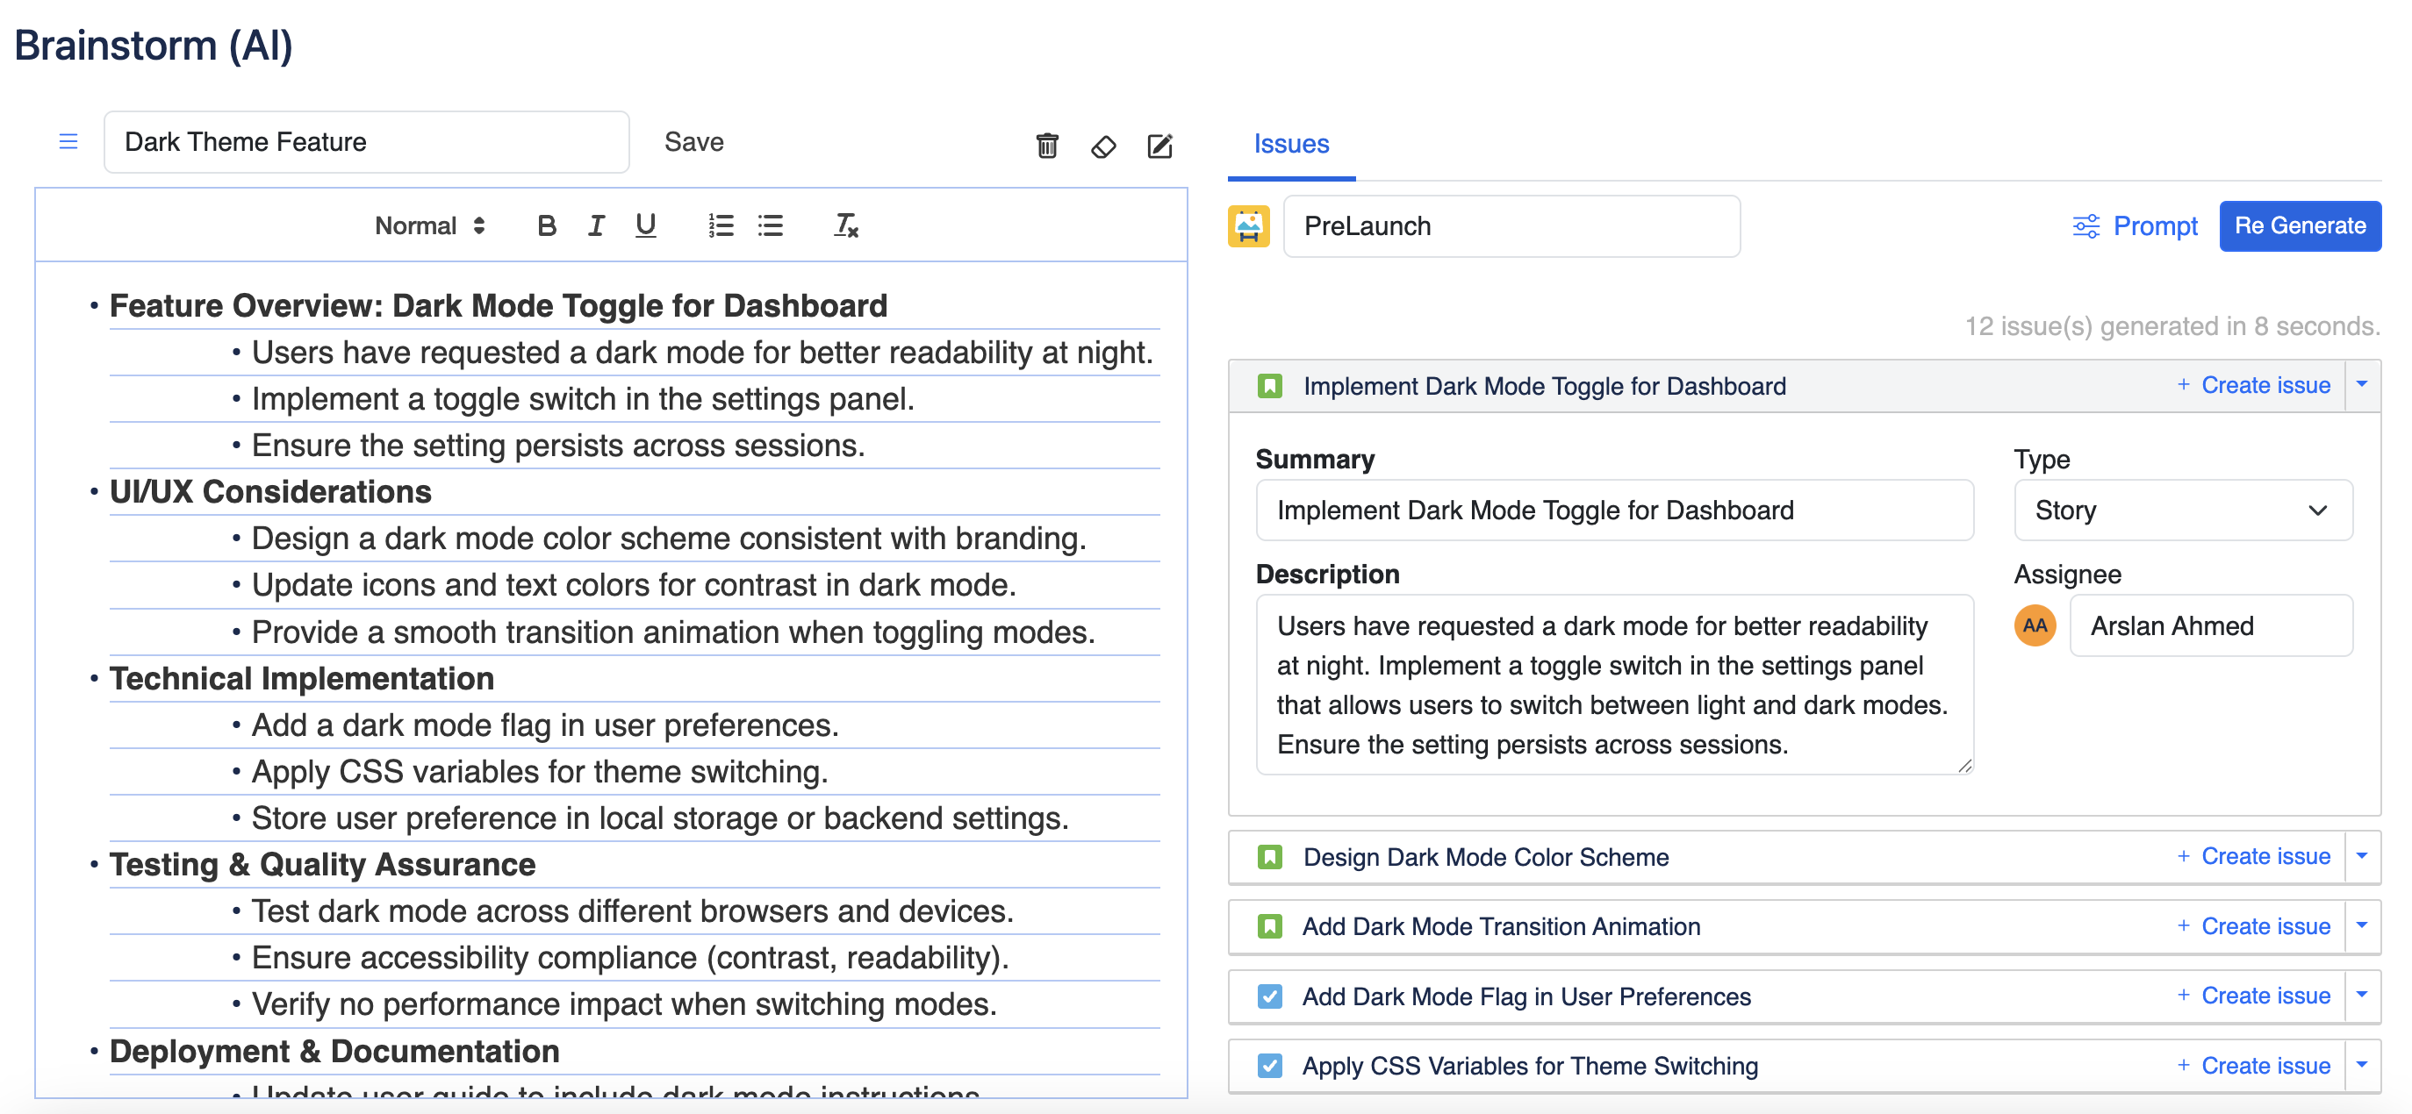Insert a numbered list
The height and width of the screenshot is (1114, 2412).
click(720, 225)
